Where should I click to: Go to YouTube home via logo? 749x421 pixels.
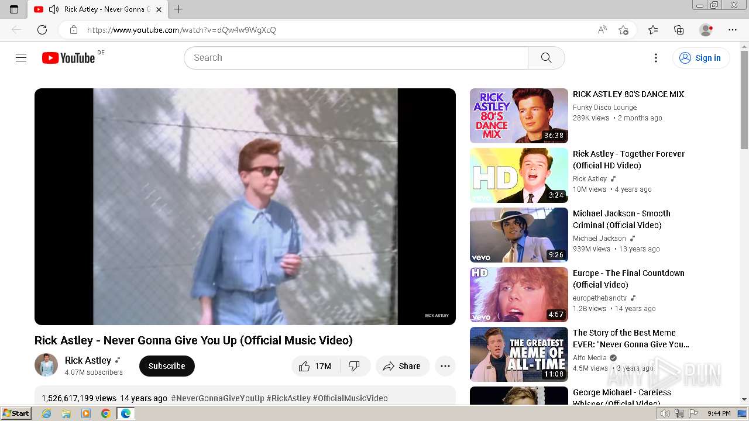68,57
